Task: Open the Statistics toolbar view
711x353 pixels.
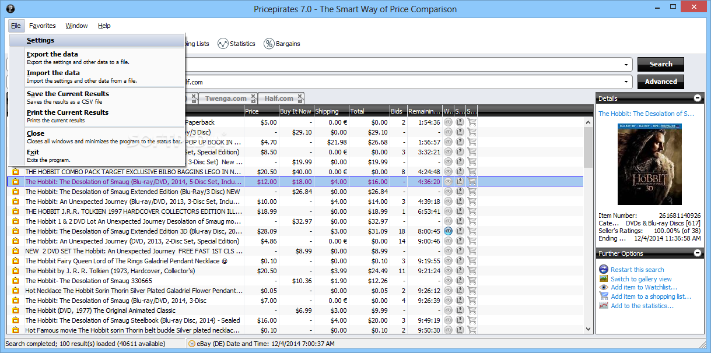Action: click(236, 44)
